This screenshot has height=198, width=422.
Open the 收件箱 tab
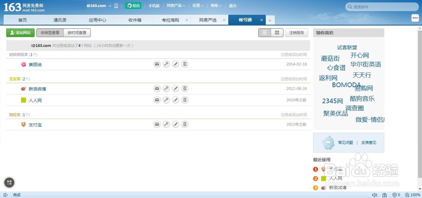(135, 20)
